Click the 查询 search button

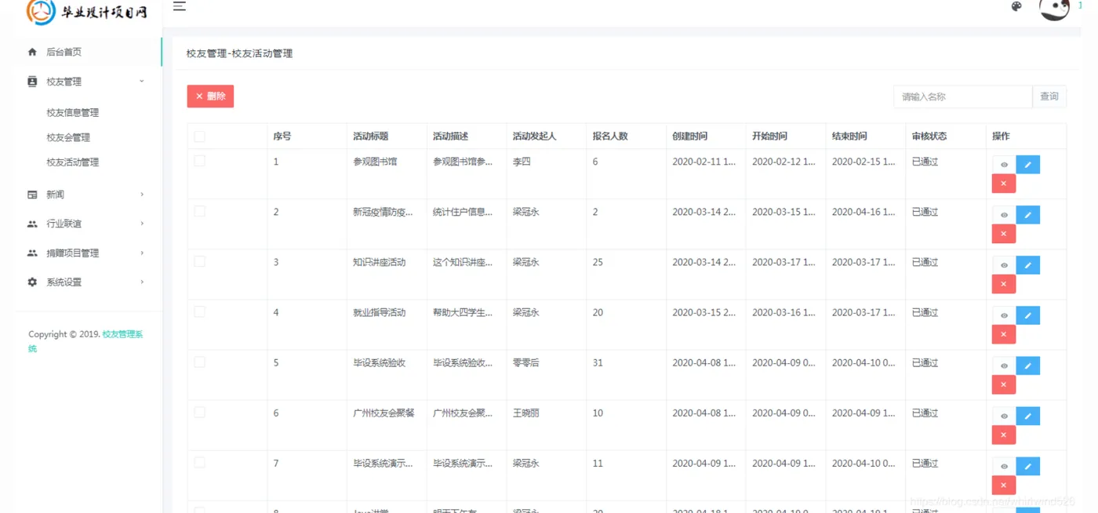coord(1049,96)
